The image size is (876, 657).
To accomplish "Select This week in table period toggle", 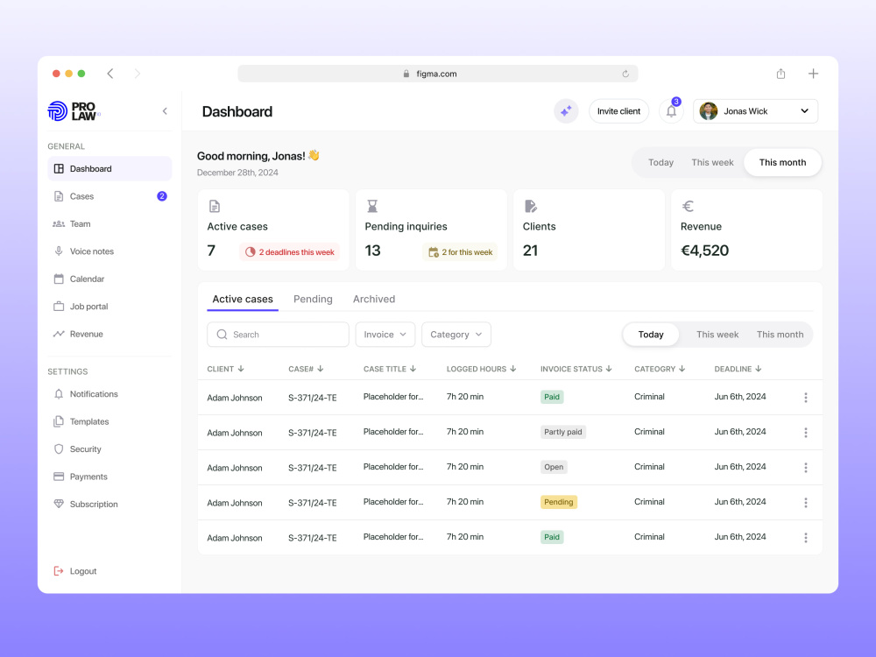I will point(717,334).
